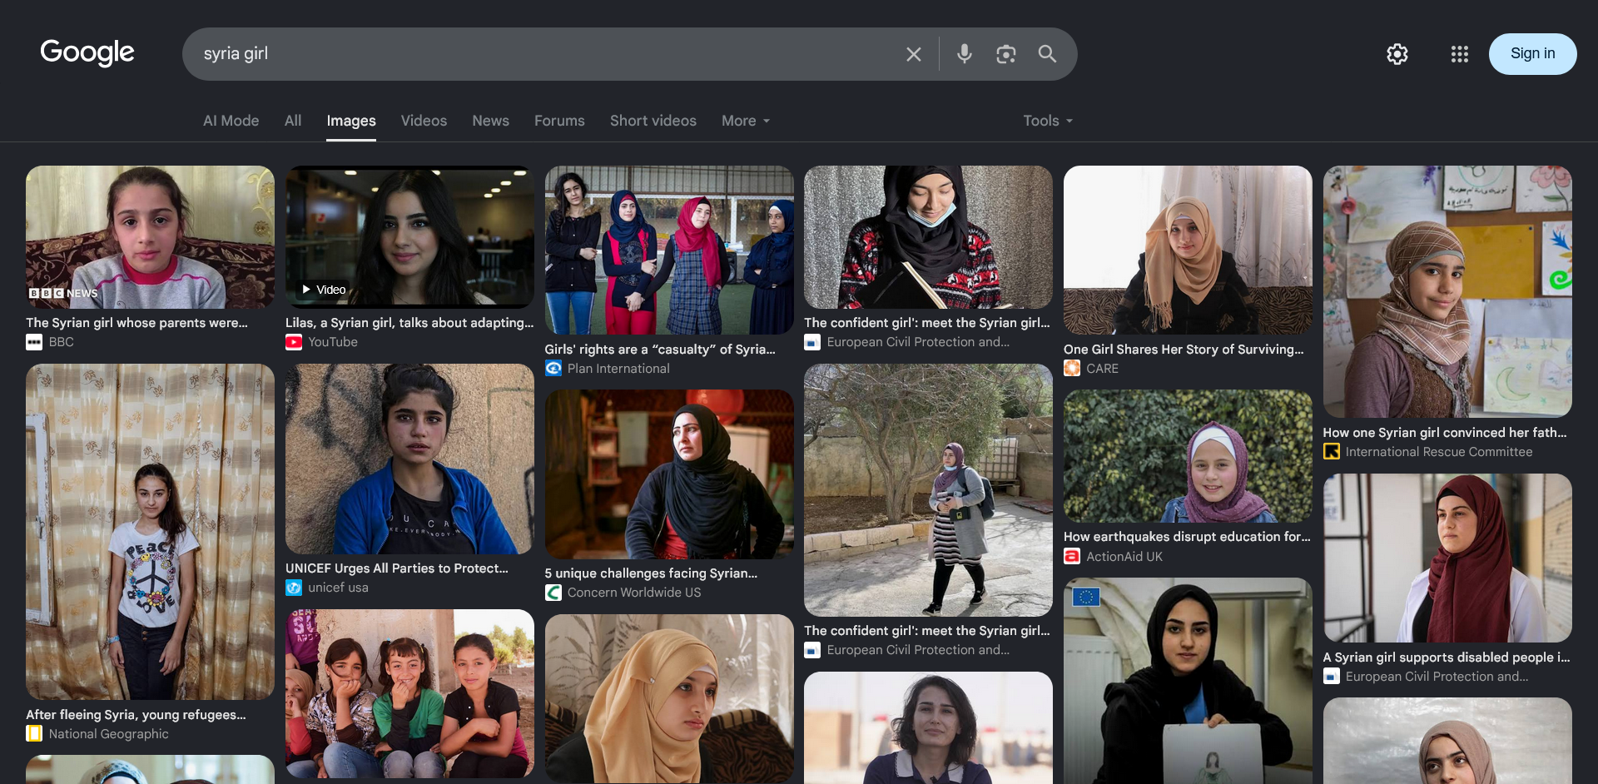Click the CARE source favicon
The width and height of the screenshot is (1598, 784).
point(1072,369)
